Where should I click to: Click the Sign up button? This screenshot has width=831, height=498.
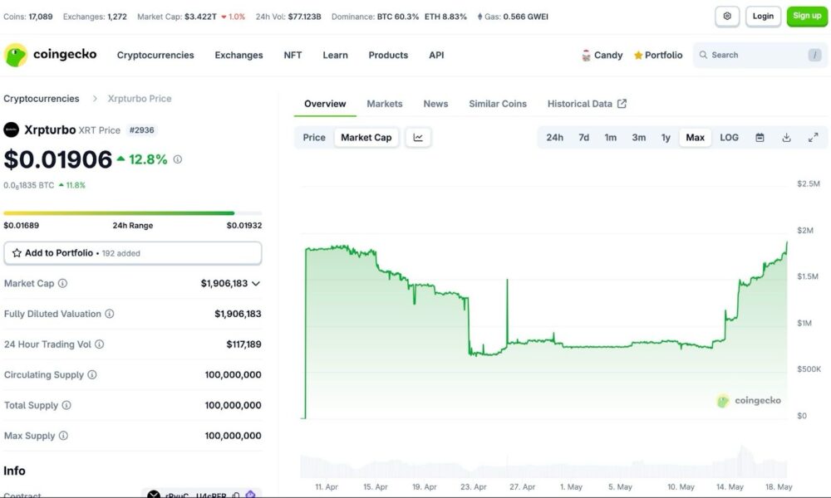click(x=806, y=16)
